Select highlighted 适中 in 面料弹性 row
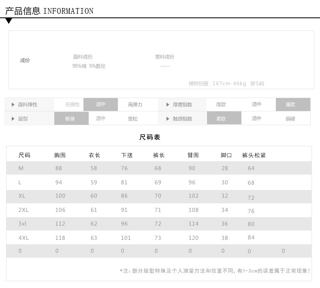This screenshot has width=320, height=288. (x=100, y=105)
